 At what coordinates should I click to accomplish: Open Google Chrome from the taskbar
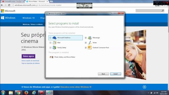click(x=18, y=93)
